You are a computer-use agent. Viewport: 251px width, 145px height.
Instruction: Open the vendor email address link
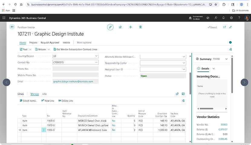(x=73, y=81)
